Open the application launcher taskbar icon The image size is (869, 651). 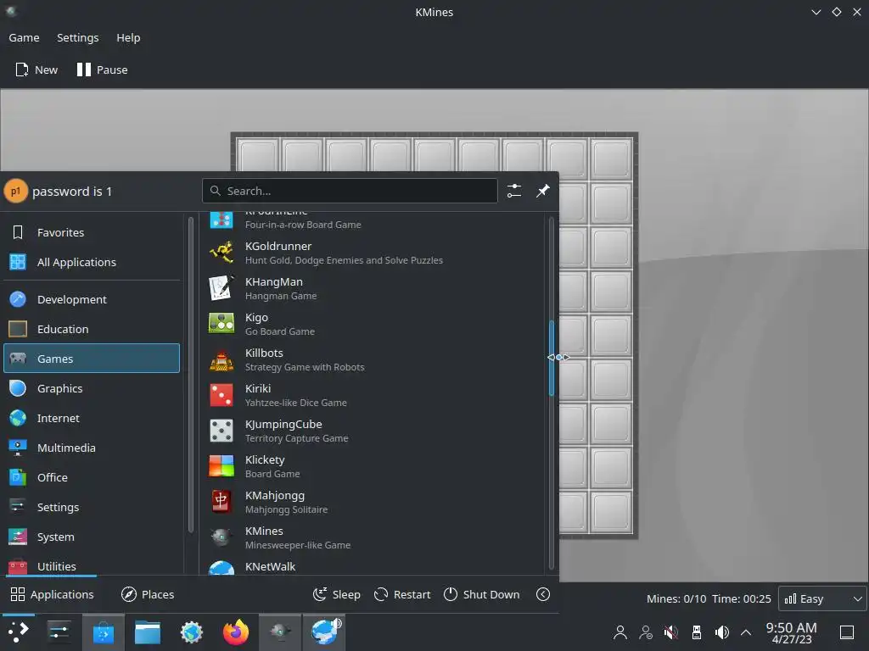(19, 632)
